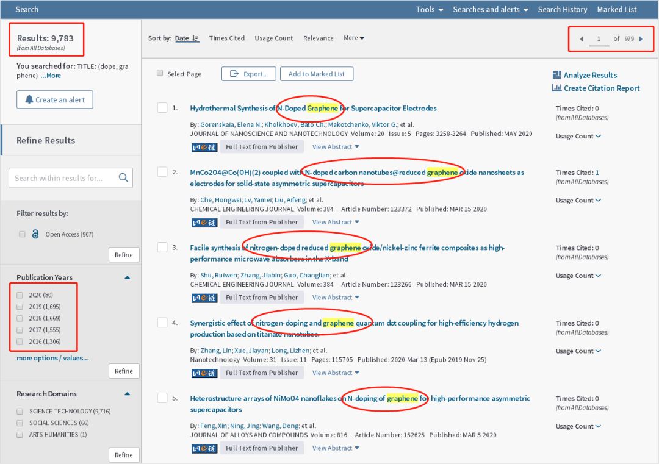Select checkbox for result 5
This screenshot has width=659, height=464.
click(162, 398)
